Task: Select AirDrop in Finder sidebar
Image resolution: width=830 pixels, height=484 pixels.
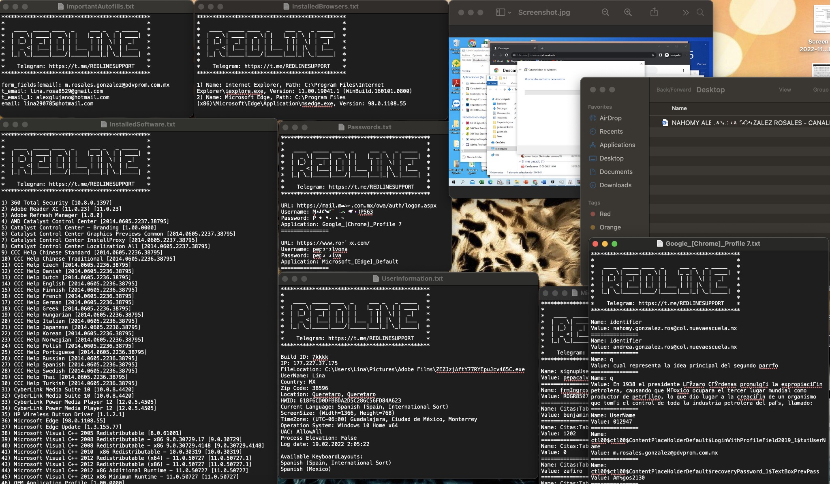Action: coord(610,118)
